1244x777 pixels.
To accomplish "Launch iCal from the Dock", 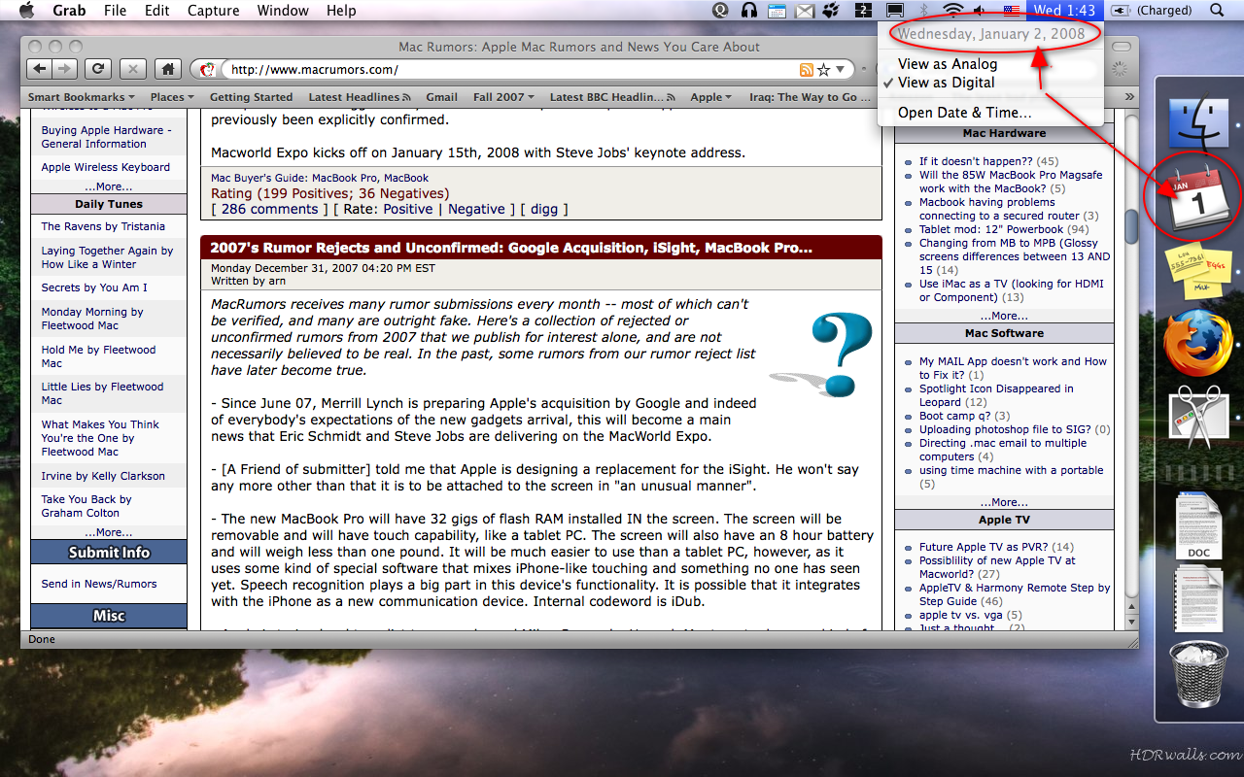I will 1200,197.
